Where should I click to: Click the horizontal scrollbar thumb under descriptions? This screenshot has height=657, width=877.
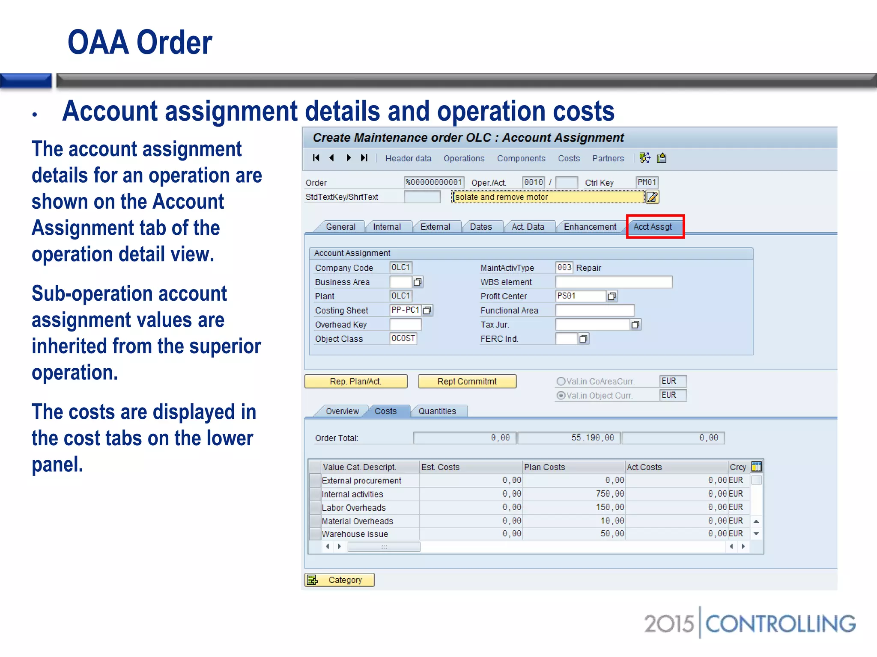coord(384,547)
